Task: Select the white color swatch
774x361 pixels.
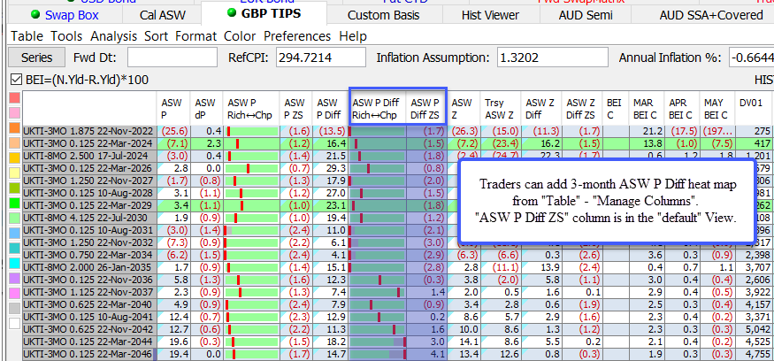Action: pyautogui.click(x=14, y=324)
